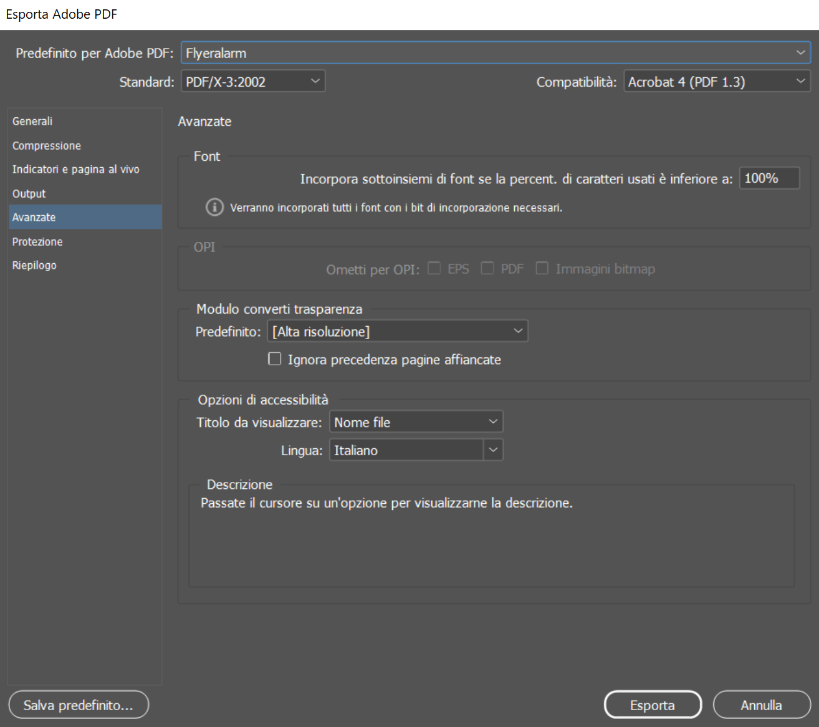Open the Predefinito per Adobe PDF dropdown
Viewport: 819px width, 727px height.
tap(495, 53)
